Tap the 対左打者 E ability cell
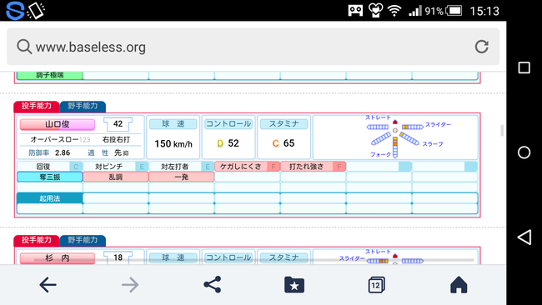The height and width of the screenshot is (305, 542). tap(182, 167)
